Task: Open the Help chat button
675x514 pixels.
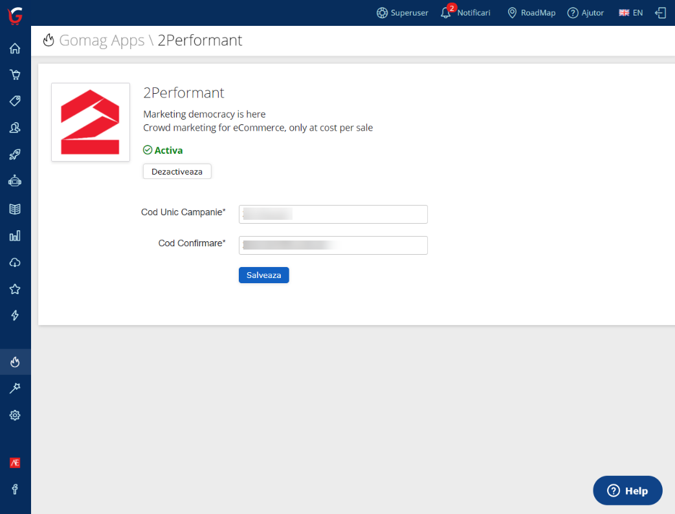Action: 628,490
